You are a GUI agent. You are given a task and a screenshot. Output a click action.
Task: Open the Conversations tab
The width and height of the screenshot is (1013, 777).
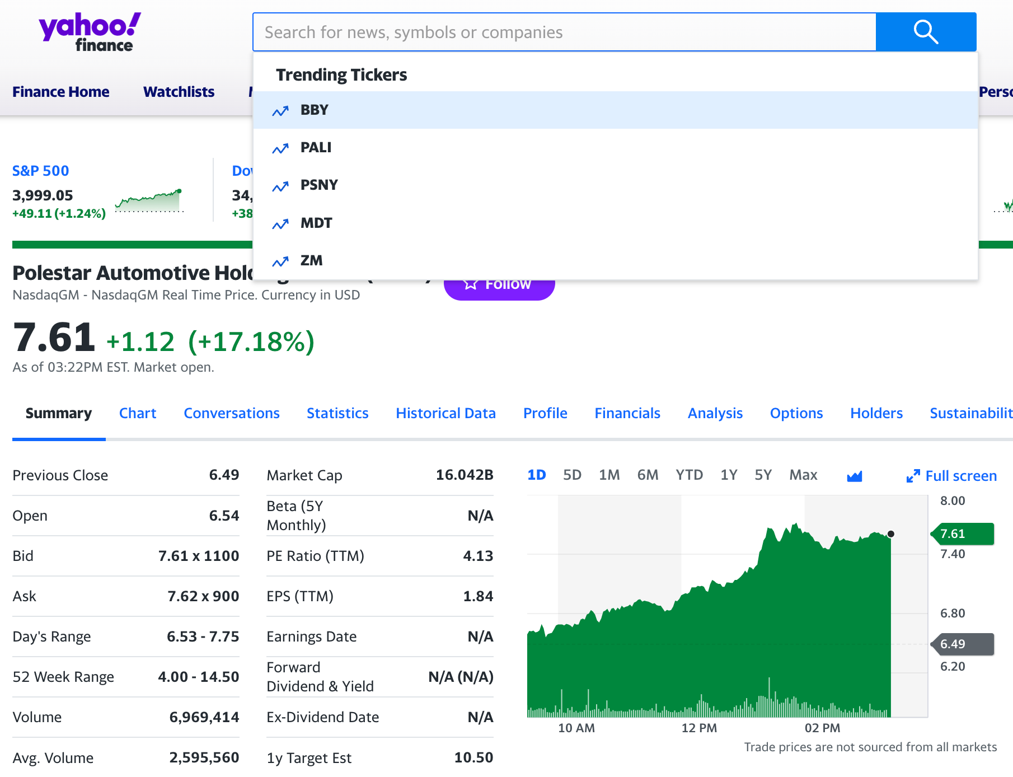point(232,413)
